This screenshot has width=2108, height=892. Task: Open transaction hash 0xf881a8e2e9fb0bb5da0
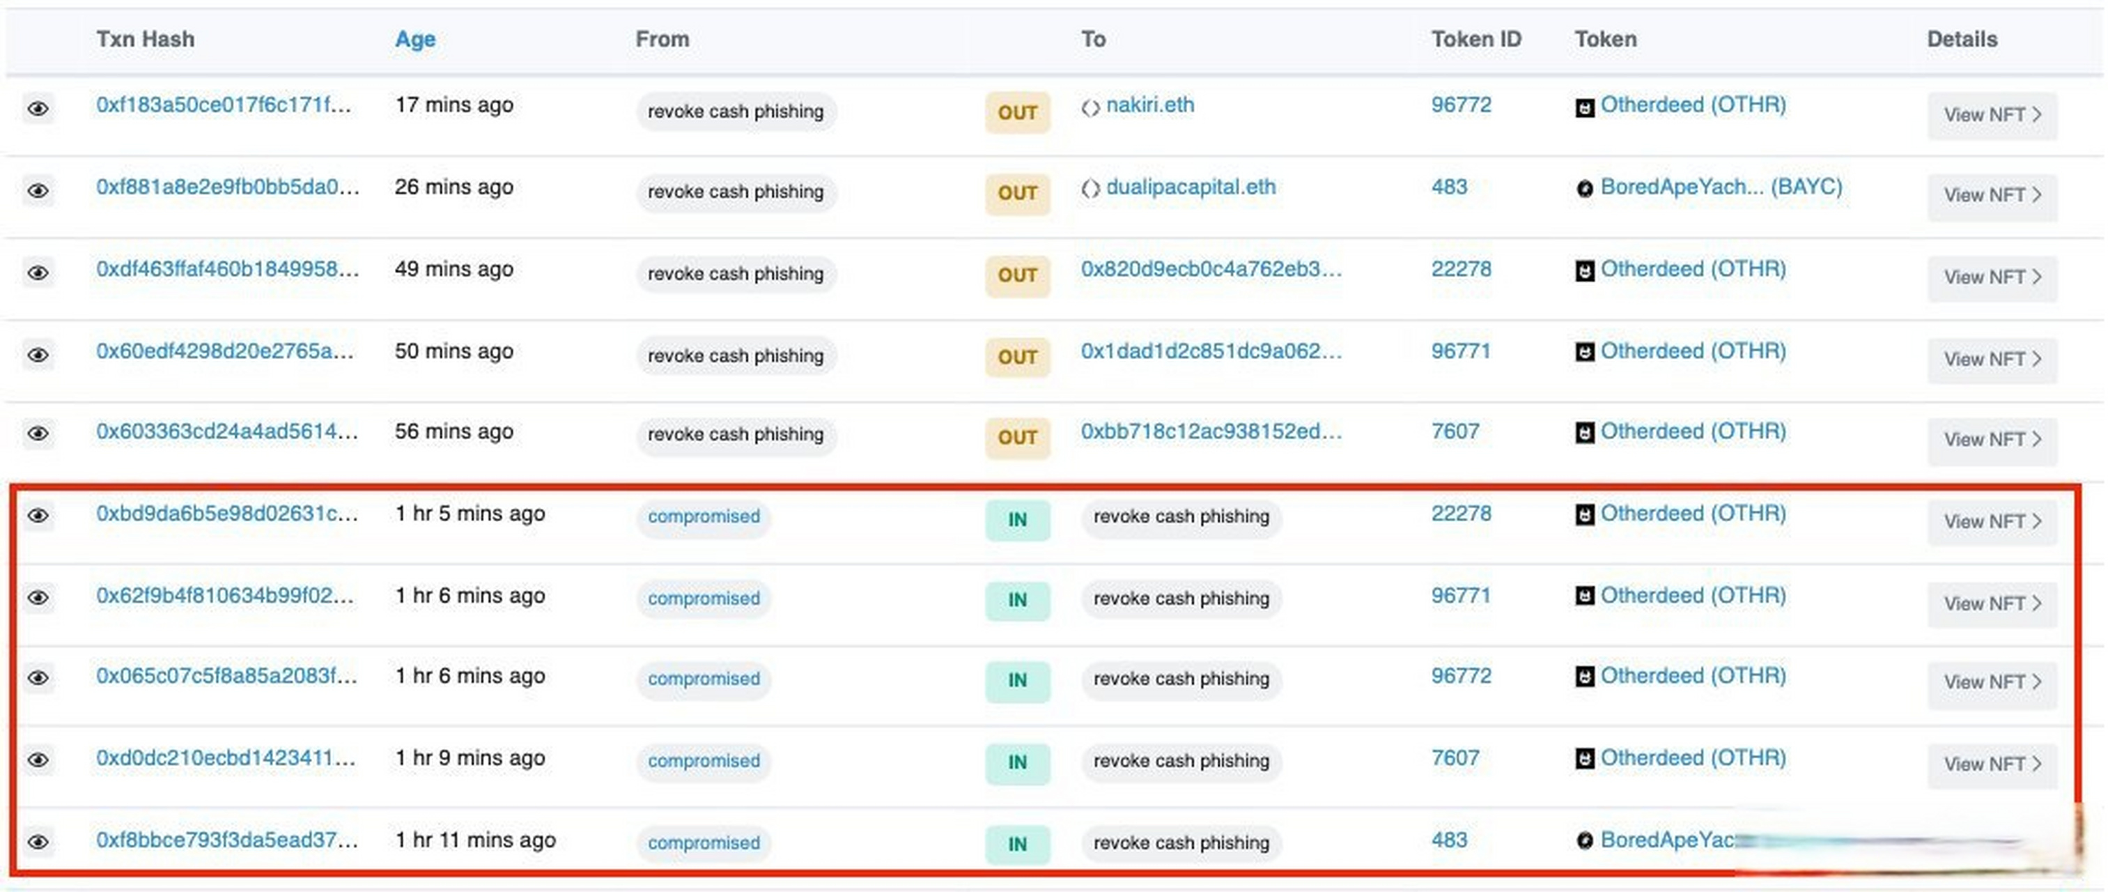228,187
